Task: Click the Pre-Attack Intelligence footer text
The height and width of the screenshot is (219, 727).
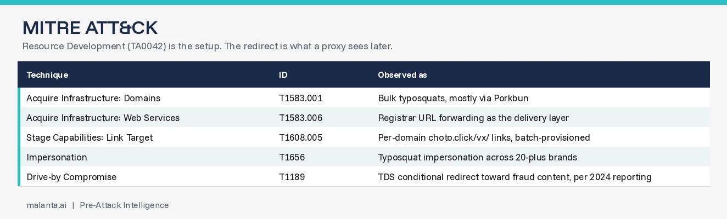Action: click(124, 205)
